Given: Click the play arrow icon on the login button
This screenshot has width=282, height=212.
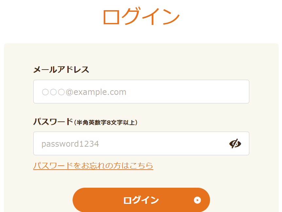Looking at the screenshot, I should pos(197,200).
